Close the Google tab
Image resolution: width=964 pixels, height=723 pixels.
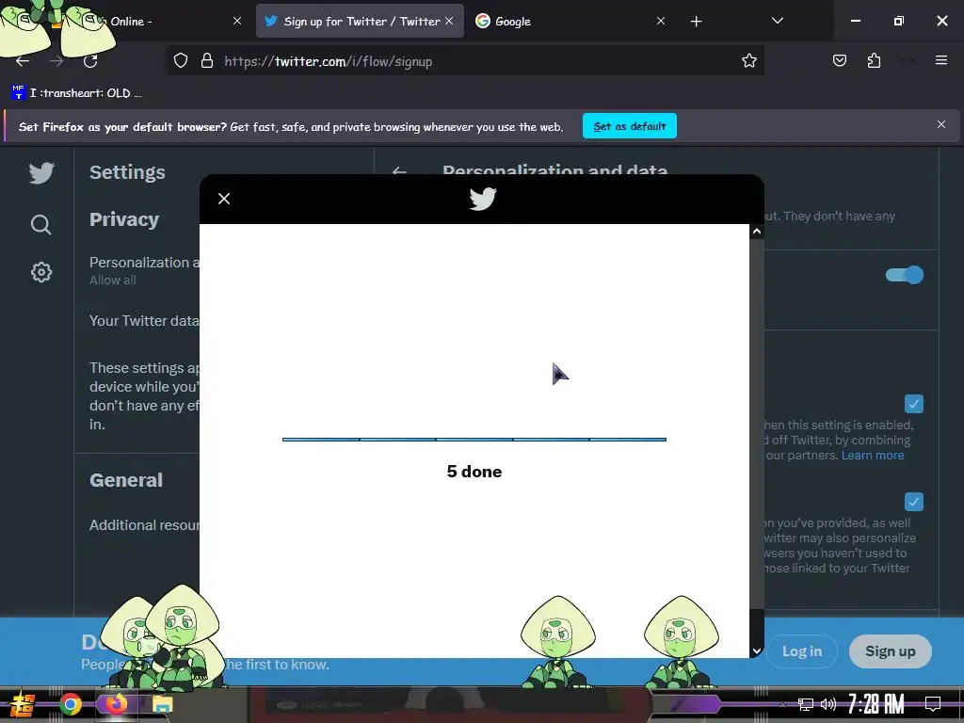tap(660, 21)
